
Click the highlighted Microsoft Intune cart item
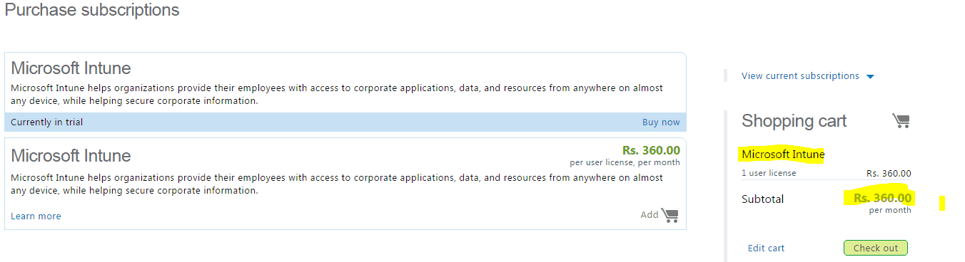(x=783, y=154)
